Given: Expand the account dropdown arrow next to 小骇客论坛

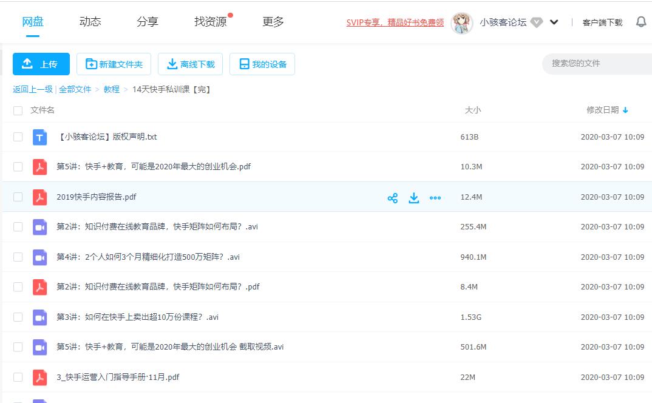Looking at the screenshot, I should pos(554,22).
